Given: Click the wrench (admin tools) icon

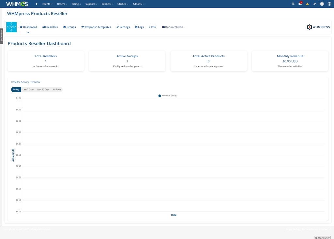Looking at the screenshot, I should [314, 4].
